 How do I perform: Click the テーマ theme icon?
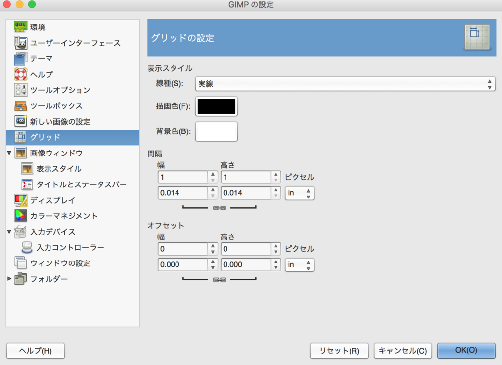tap(21, 58)
